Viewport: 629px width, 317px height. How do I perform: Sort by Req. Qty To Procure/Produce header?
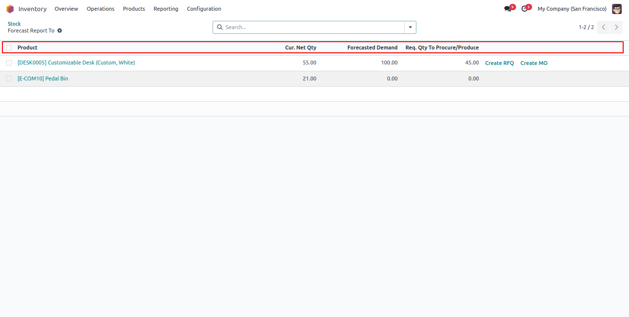[x=442, y=48]
